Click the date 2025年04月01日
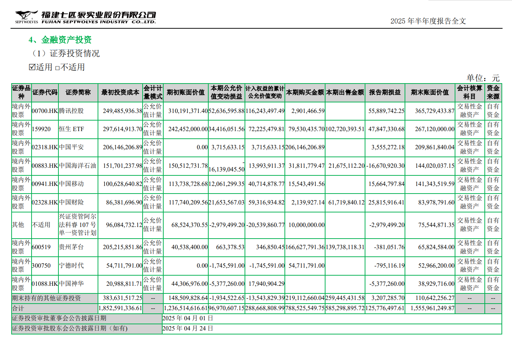Viewport: 512px width, 337px height. pos(188,318)
